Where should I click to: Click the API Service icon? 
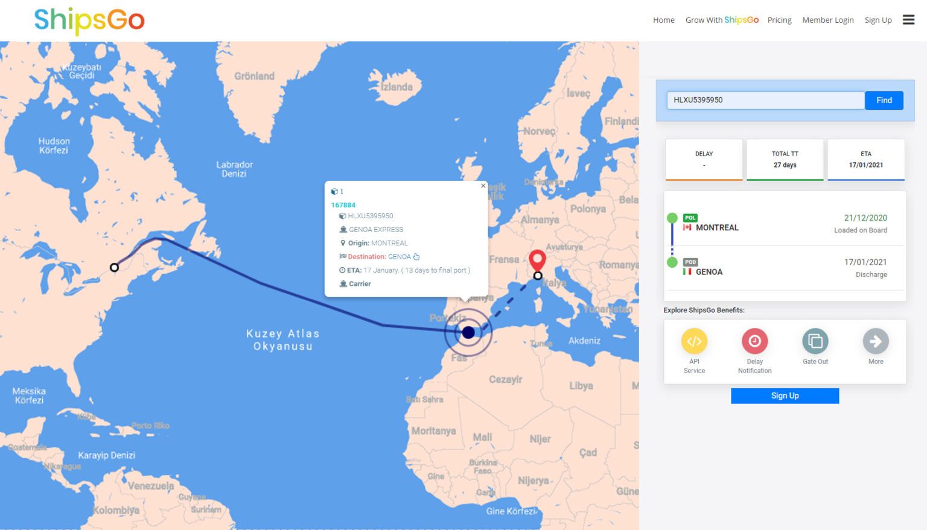pyautogui.click(x=694, y=341)
